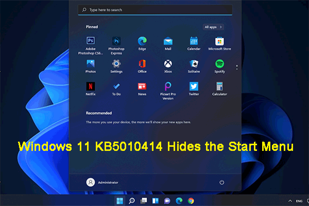Viewport: 309px width, 206px height.
Task: Open the To Do app
Action: 116,89
